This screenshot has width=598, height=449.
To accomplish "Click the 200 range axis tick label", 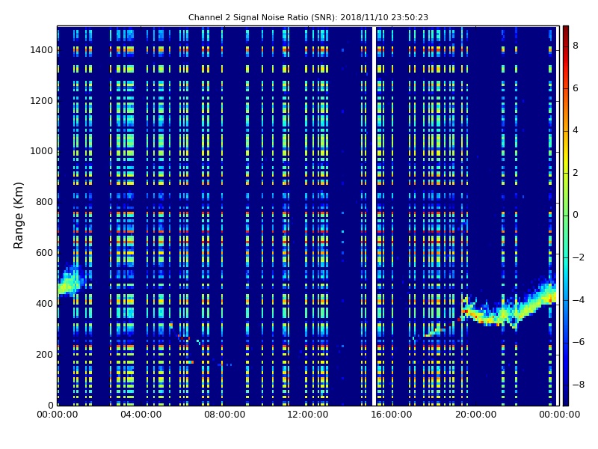I will tap(44, 354).
